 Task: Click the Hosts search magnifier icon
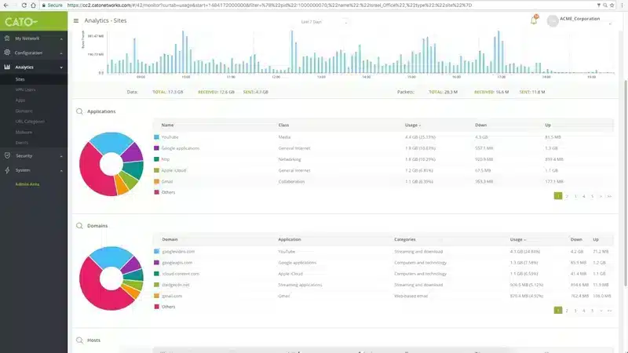[79, 340]
